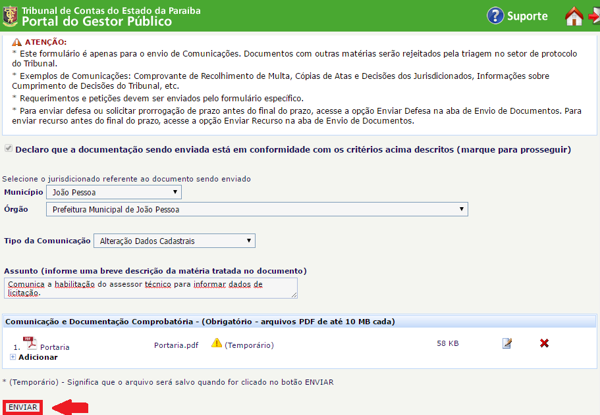The height and width of the screenshot is (415, 600).
Task: Click yellow warning icon beside Temporário
Action: pyautogui.click(x=217, y=343)
